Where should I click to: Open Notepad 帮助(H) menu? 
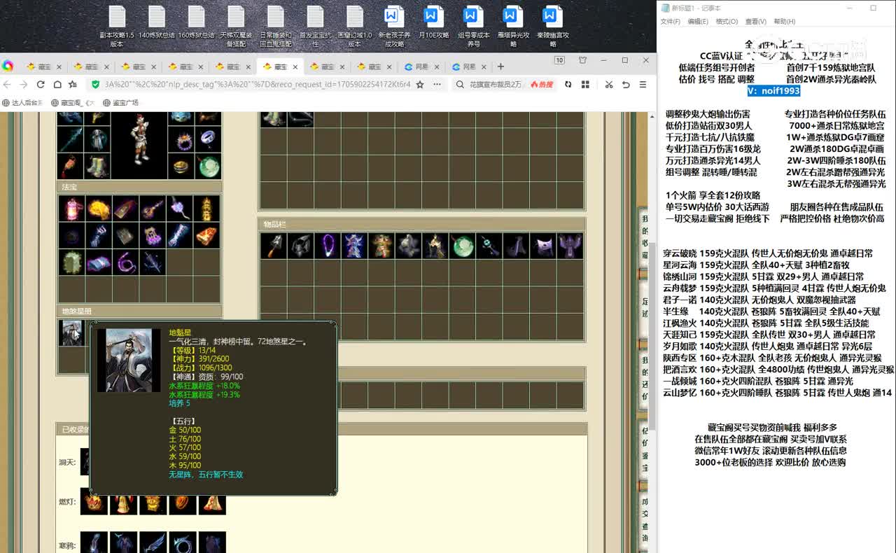[x=785, y=22]
